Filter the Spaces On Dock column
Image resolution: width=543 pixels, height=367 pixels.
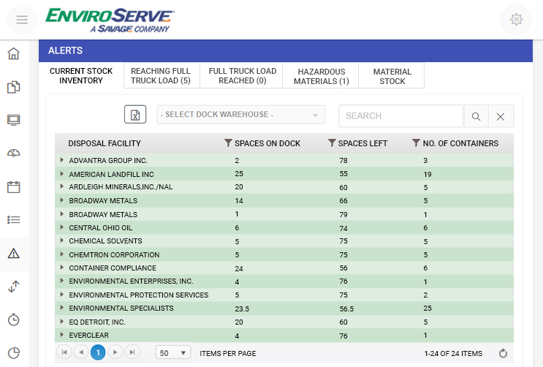click(228, 143)
